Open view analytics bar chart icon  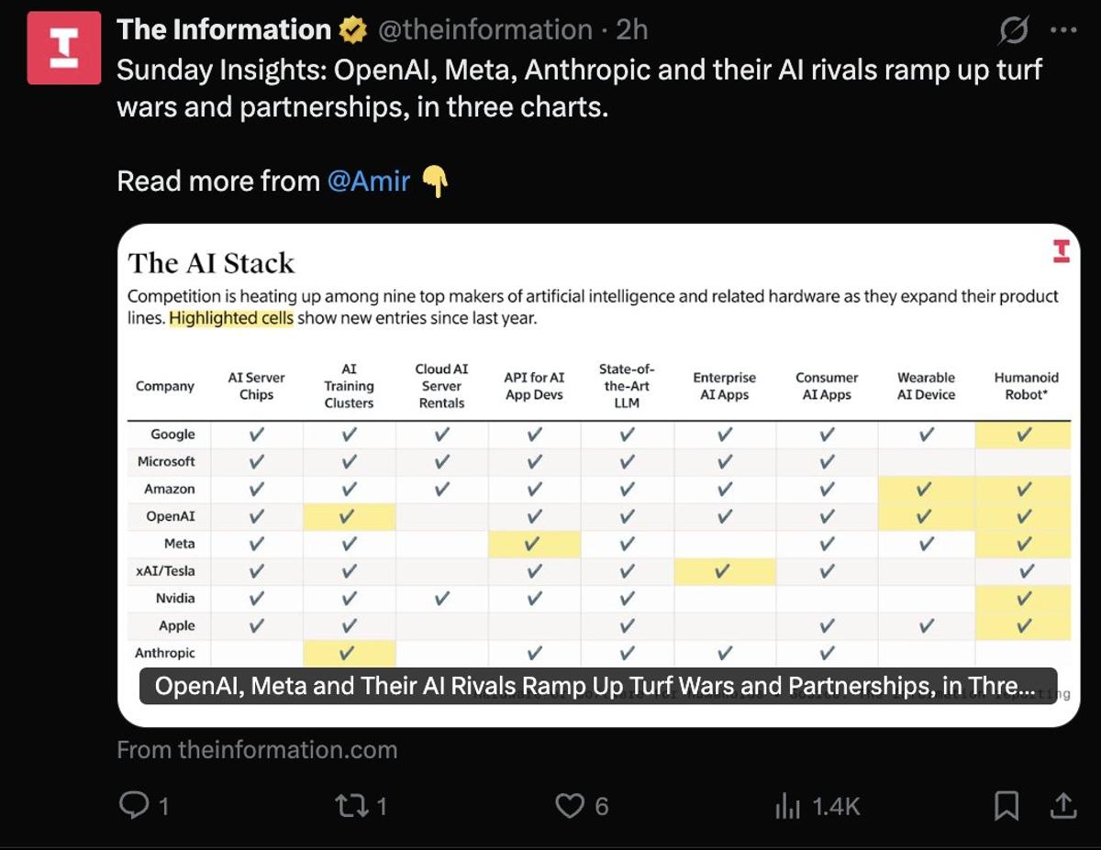tap(787, 805)
